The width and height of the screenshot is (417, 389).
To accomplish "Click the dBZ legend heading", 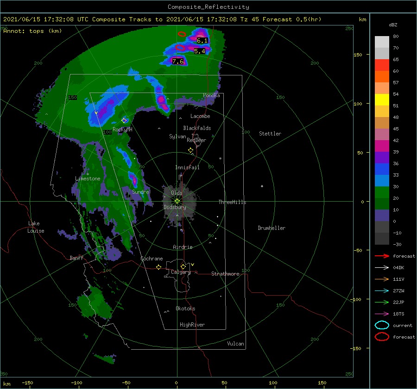I will click(x=393, y=25).
